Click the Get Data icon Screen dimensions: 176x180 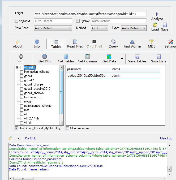(109, 57)
